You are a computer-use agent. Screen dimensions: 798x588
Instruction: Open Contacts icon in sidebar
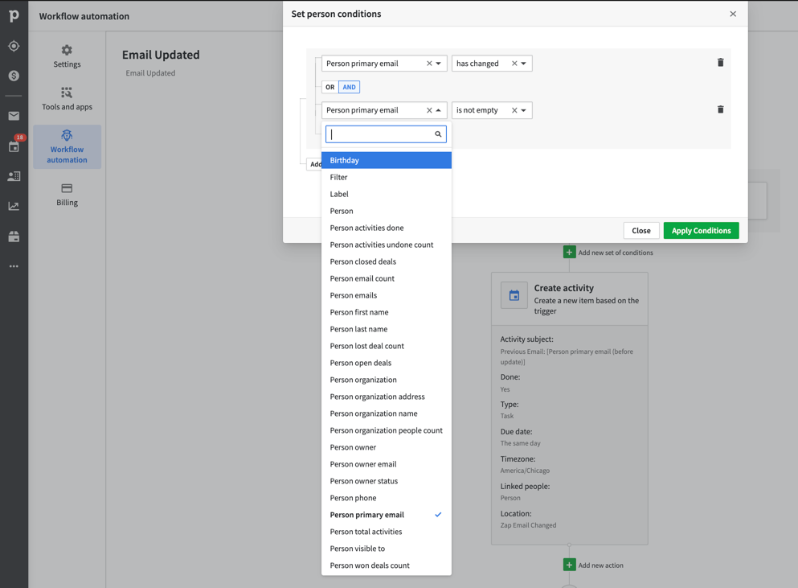coord(14,176)
